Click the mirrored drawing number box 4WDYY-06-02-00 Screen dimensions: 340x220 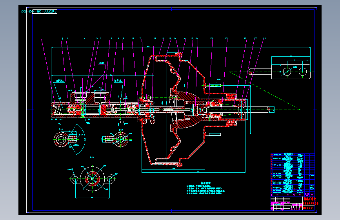[x=45, y=11]
